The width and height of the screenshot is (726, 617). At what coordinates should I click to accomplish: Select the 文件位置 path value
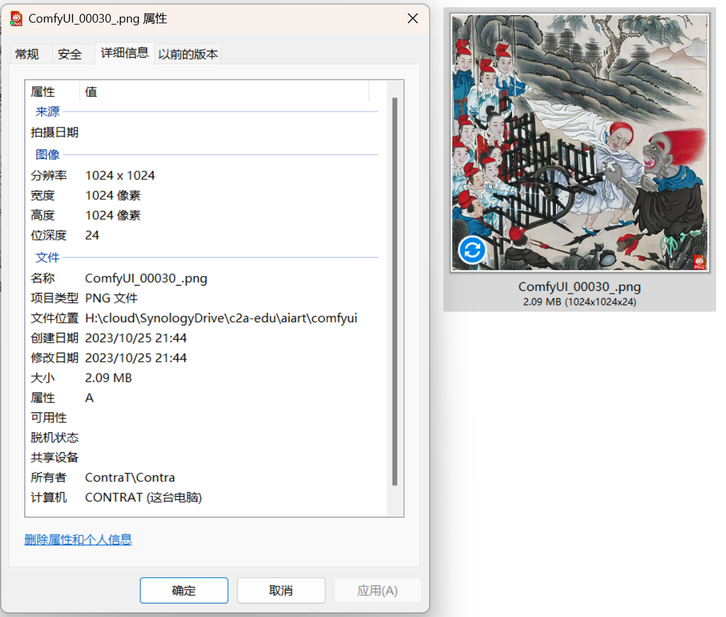click(x=221, y=318)
